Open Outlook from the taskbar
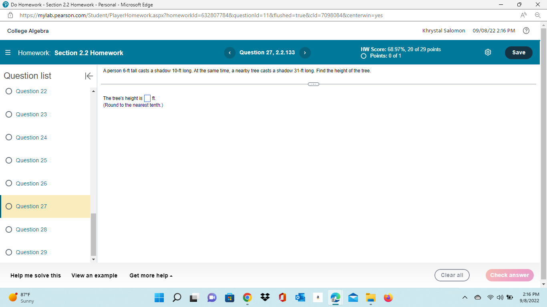Screen dimensions: 547x307 coord(300,298)
